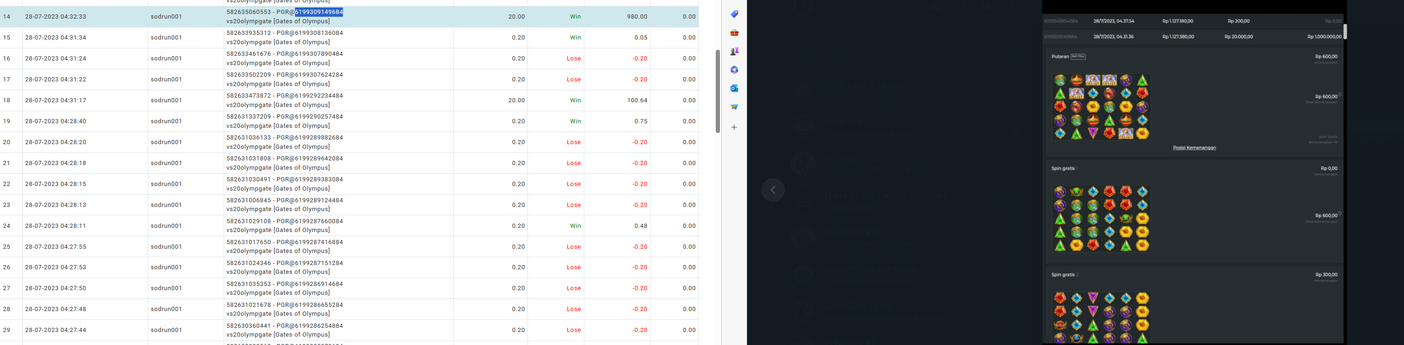Select highlighted ID 6199309149684 in row 14
Screen dimensions: 1404x345
tap(319, 12)
